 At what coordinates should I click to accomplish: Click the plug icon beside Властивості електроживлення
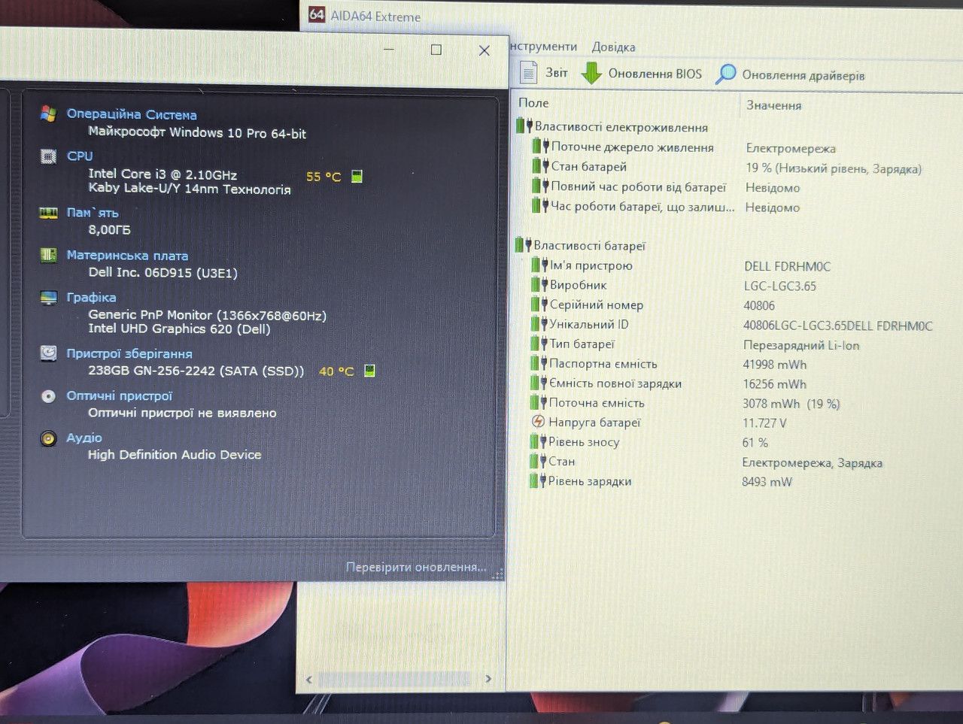point(524,126)
